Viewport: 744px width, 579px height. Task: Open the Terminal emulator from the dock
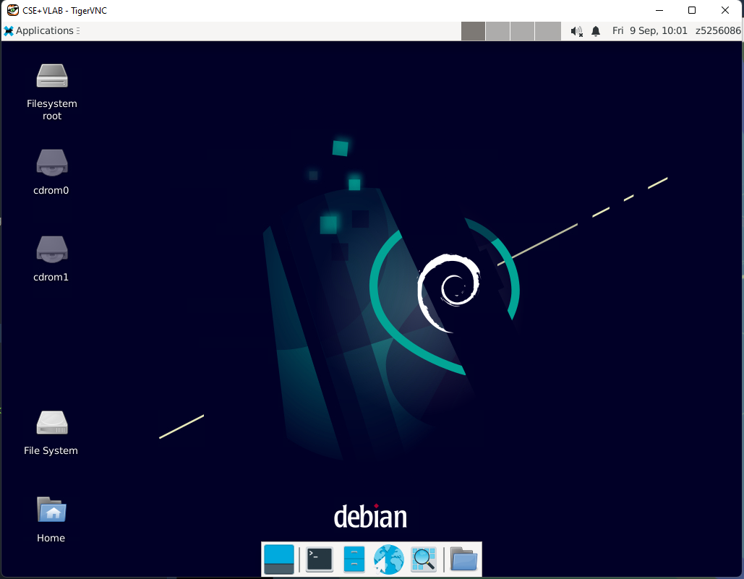319,559
